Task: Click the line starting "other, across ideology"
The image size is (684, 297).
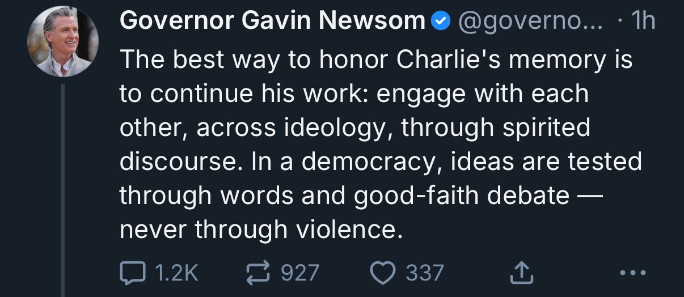Action: pos(355,128)
